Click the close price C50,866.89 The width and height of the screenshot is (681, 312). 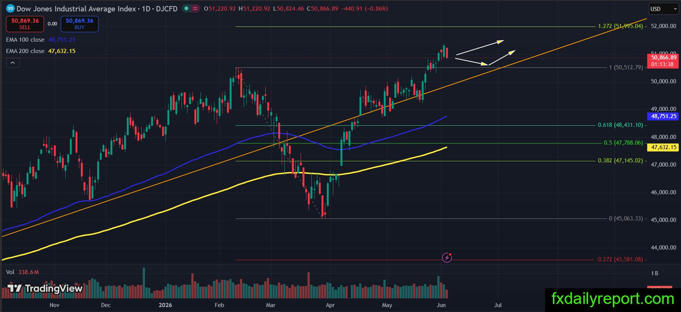(x=322, y=9)
